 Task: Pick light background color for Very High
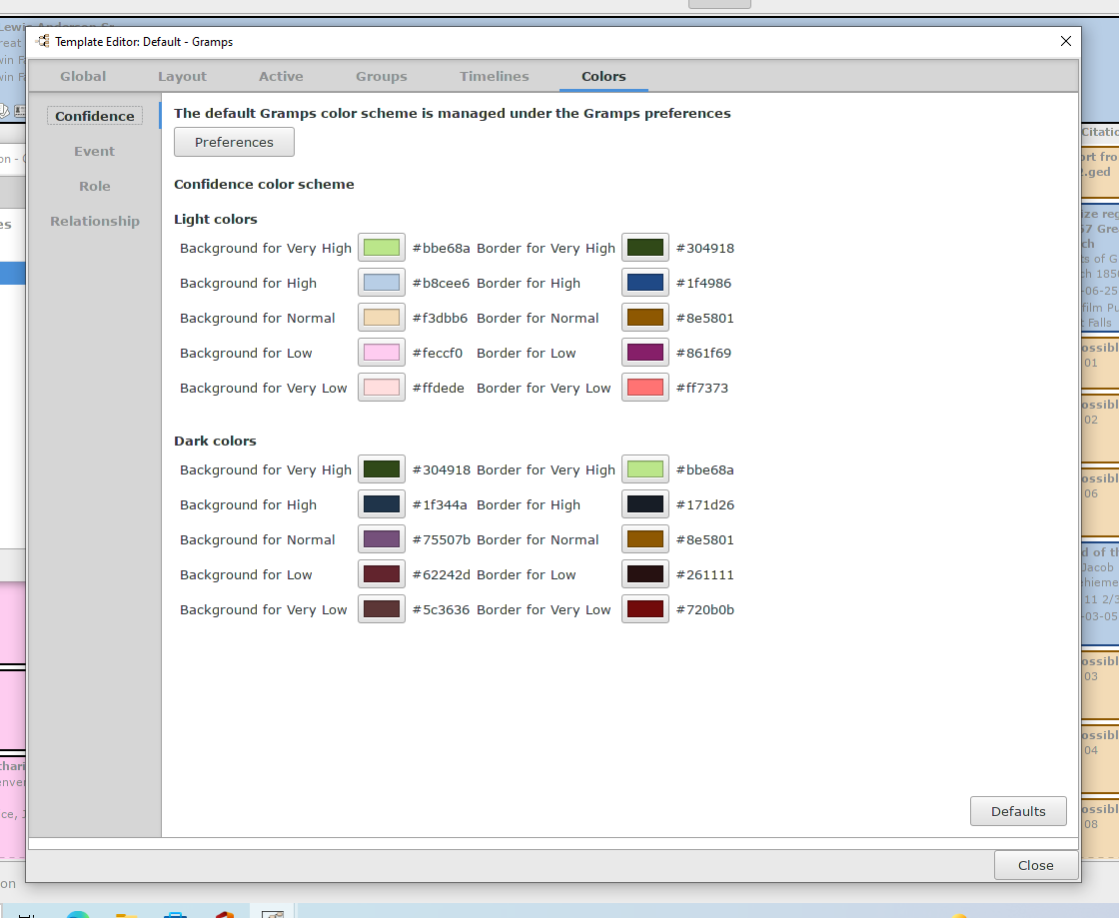point(382,248)
